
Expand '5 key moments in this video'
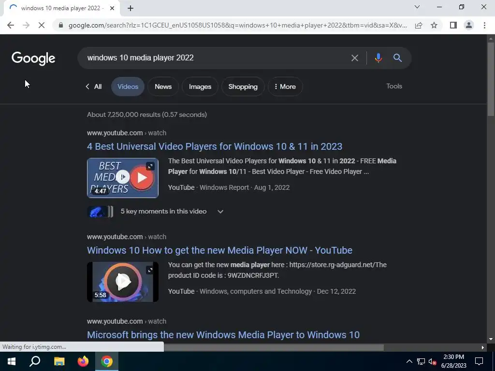(x=172, y=212)
